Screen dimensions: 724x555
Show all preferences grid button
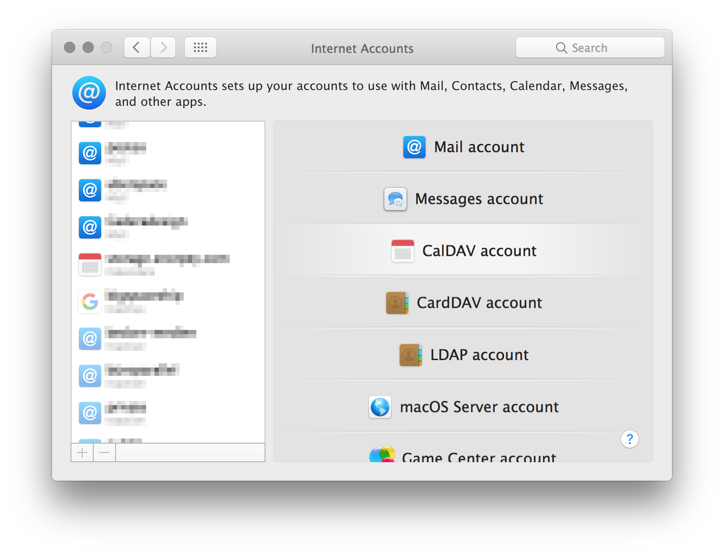click(x=200, y=47)
